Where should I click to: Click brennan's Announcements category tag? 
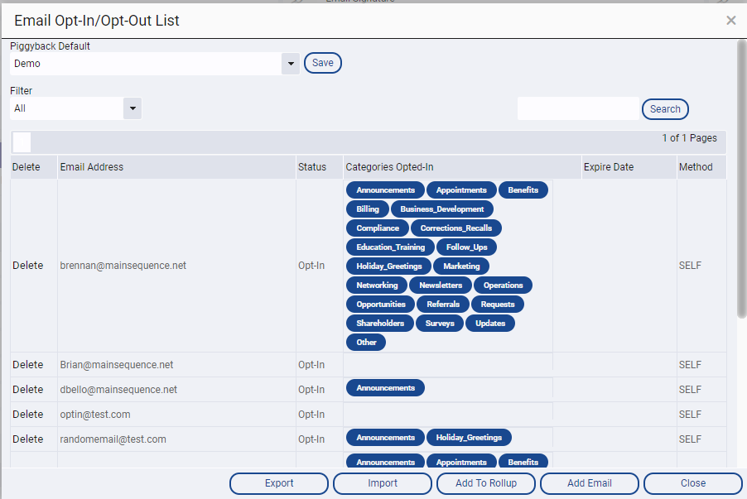385,190
